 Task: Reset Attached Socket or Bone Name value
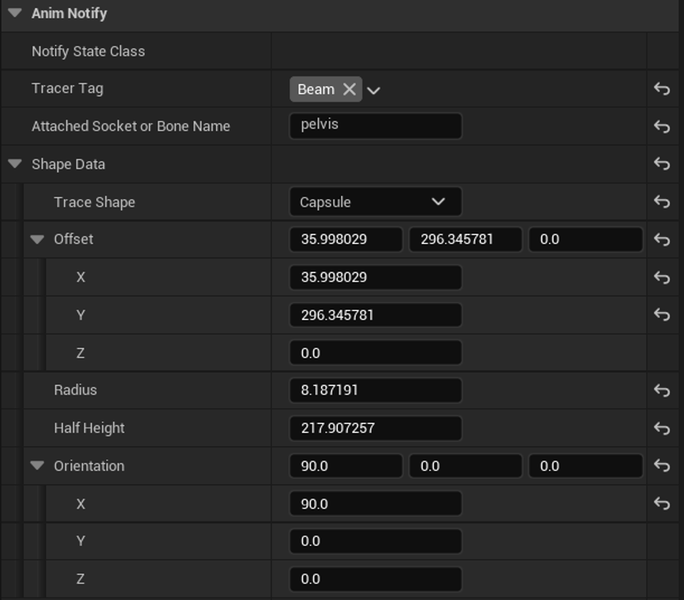click(662, 127)
